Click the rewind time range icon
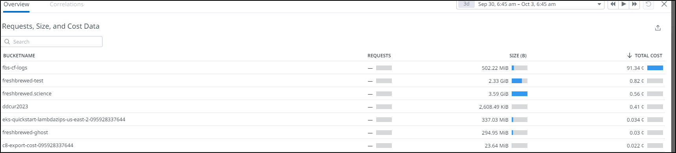 coord(613,4)
